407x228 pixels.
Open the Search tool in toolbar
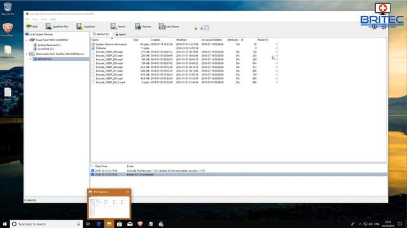point(118,27)
